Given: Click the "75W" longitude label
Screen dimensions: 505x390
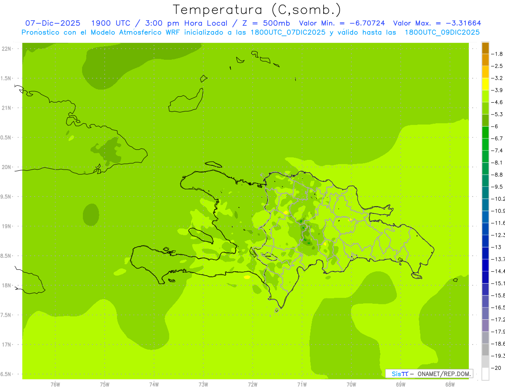Looking at the screenshot, I should click(x=105, y=384).
